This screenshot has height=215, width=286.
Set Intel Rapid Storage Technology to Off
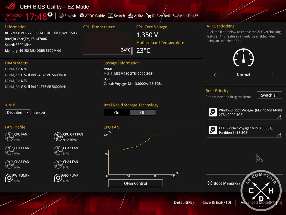pos(143,113)
